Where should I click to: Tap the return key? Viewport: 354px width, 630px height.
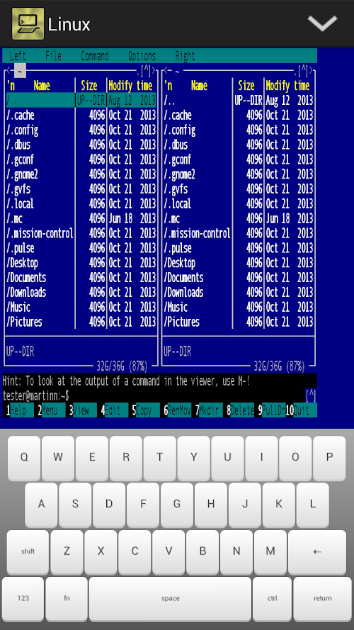coord(323,598)
